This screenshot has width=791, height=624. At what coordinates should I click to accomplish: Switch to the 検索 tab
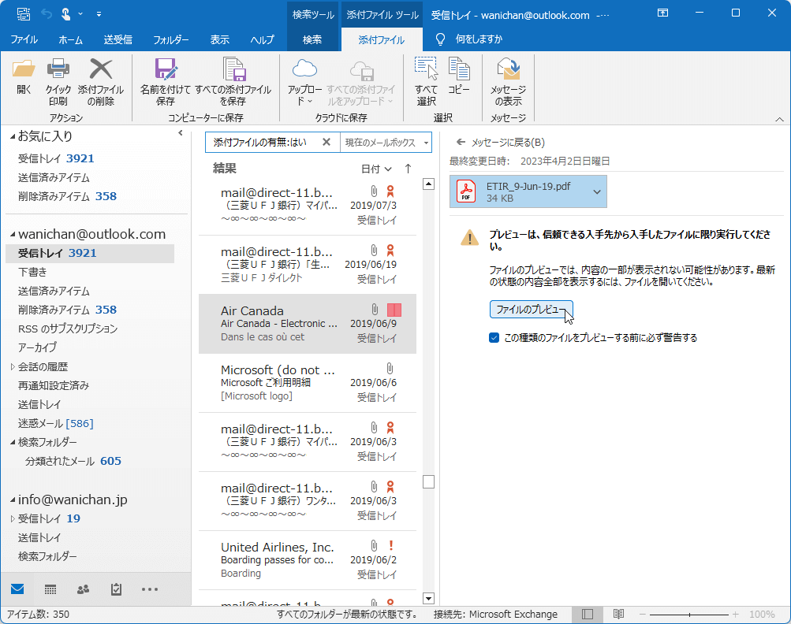click(312, 39)
